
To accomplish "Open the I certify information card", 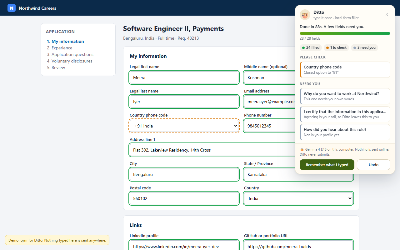I will 345,114.
